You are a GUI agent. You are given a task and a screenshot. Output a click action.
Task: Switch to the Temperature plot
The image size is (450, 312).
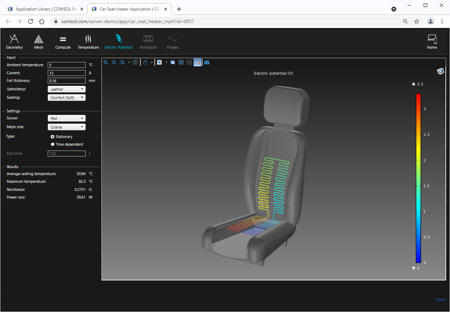pos(88,41)
